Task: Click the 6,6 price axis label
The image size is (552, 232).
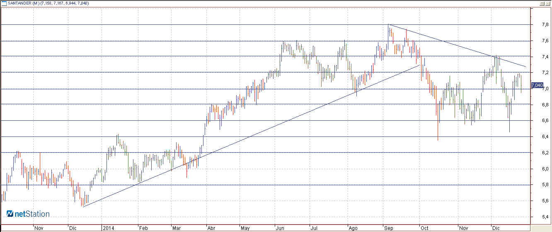Action: coord(545,121)
